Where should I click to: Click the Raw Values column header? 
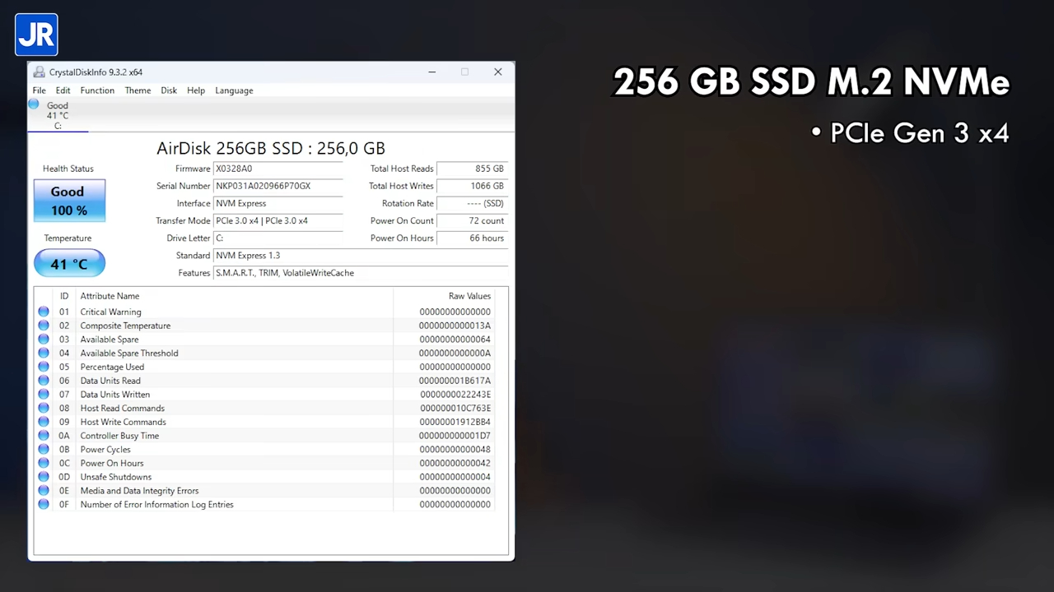click(x=469, y=296)
